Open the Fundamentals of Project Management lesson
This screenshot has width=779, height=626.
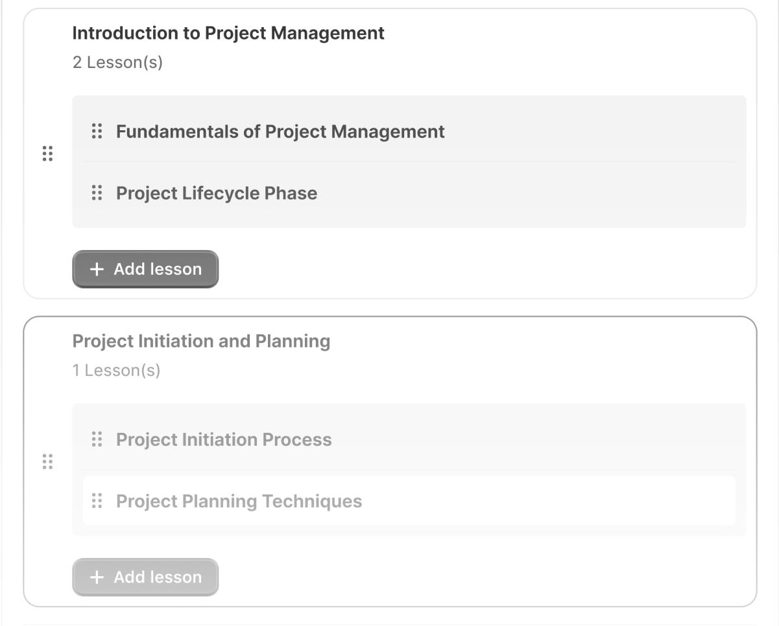(x=280, y=132)
